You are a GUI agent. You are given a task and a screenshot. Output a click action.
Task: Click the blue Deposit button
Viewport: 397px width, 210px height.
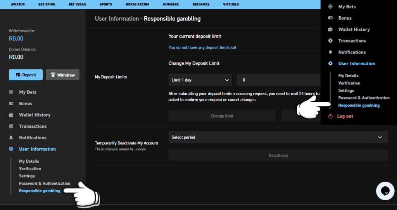tap(26, 75)
